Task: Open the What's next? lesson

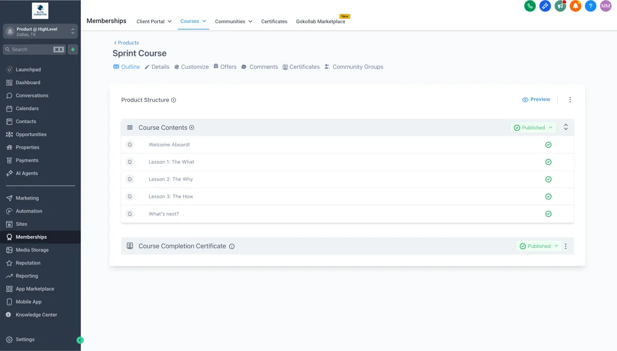Action: pos(164,214)
